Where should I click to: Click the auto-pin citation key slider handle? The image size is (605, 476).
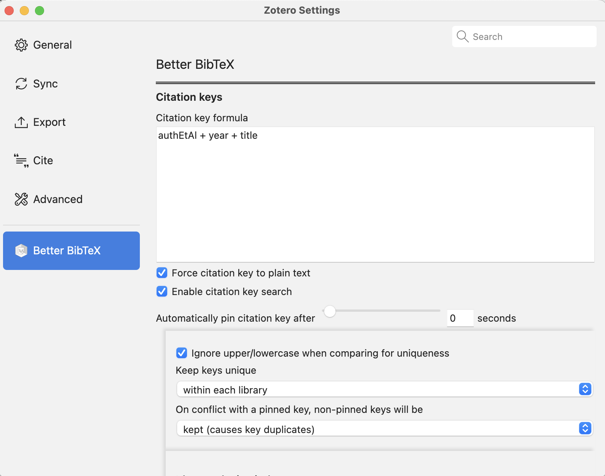[330, 311]
